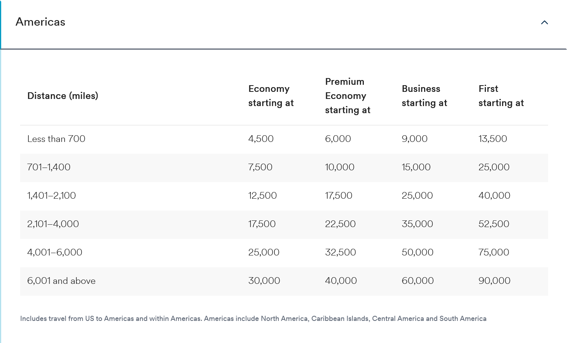This screenshot has width=567, height=343.
Task: Select the Distance (miles) column header
Action: click(63, 96)
